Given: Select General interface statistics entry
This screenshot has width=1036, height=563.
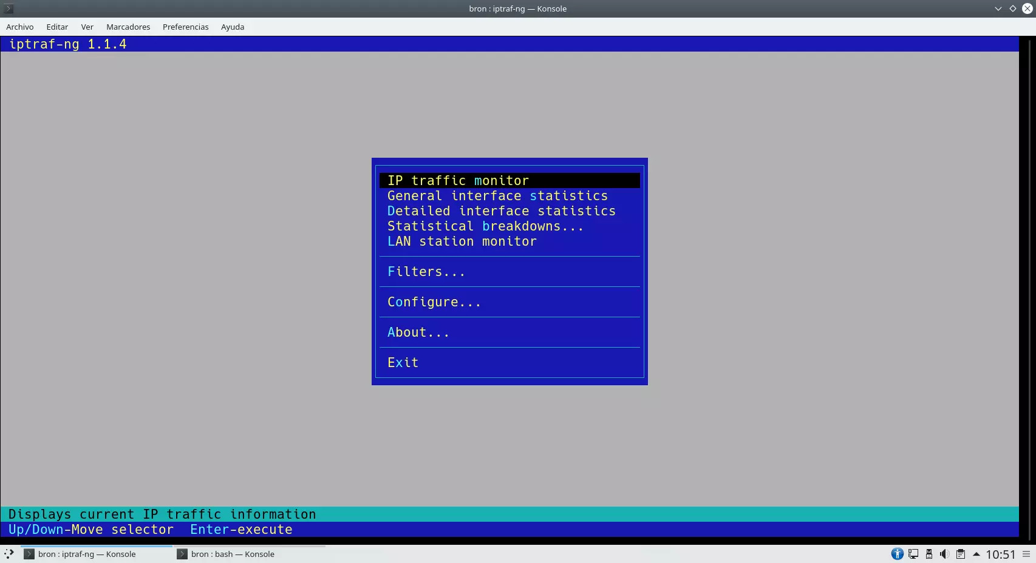Looking at the screenshot, I should point(497,196).
